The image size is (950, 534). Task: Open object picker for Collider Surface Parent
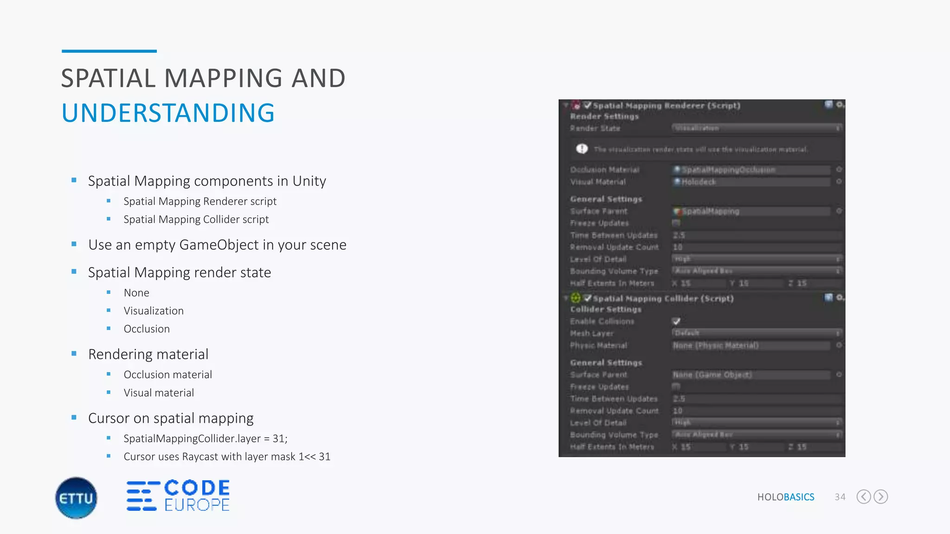point(839,375)
